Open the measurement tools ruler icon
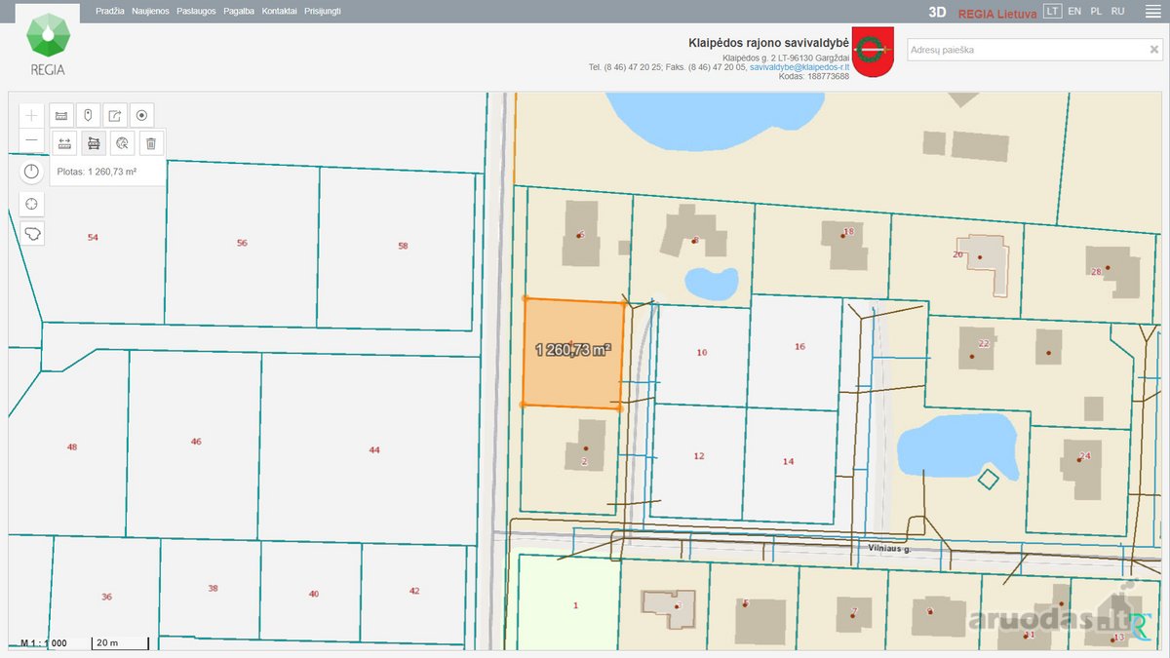 pos(61,115)
